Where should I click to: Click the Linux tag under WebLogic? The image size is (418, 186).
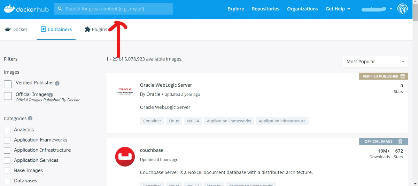point(174,121)
